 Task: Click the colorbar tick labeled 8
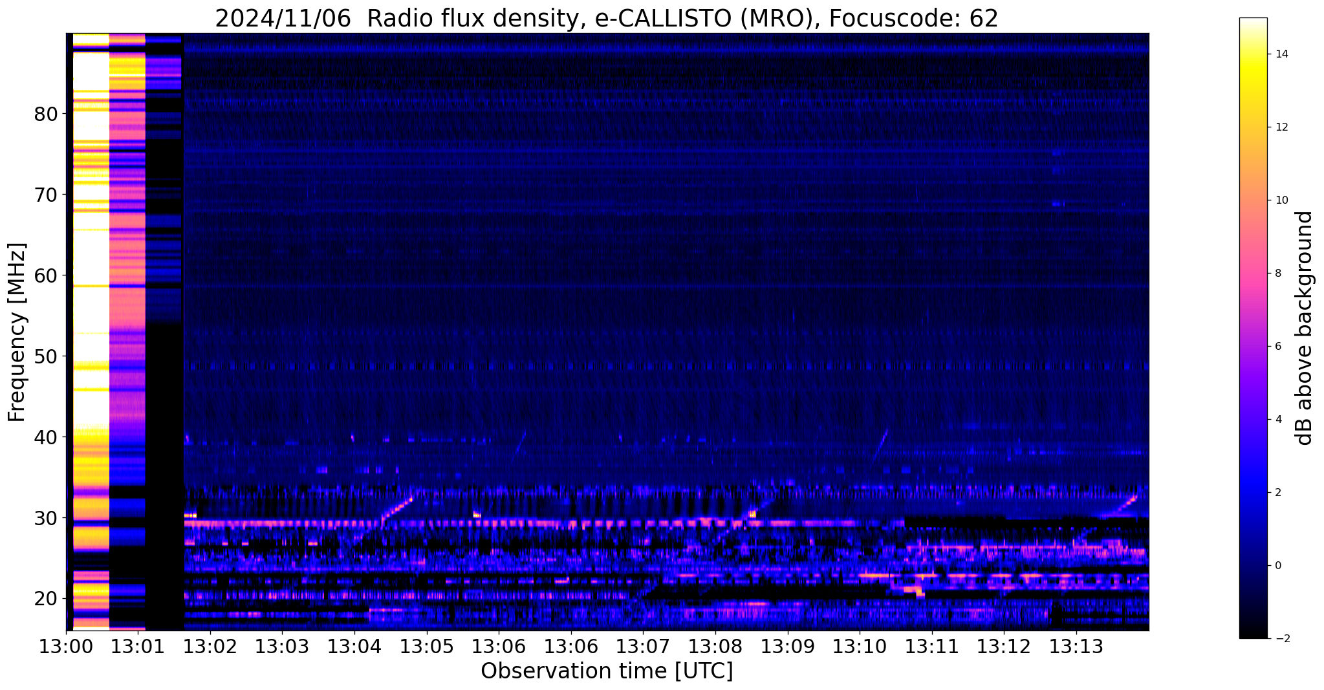(x=1277, y=274)
